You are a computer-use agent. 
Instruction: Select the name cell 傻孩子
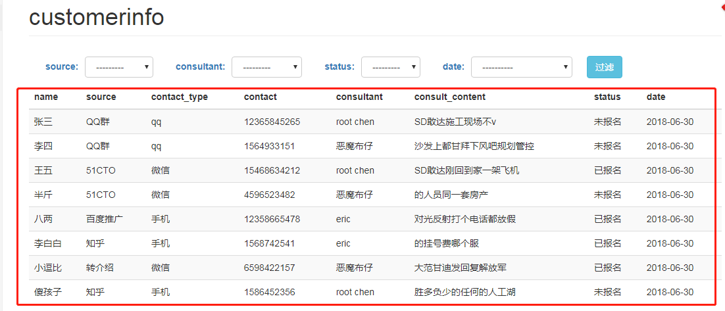tap(48, 292)
